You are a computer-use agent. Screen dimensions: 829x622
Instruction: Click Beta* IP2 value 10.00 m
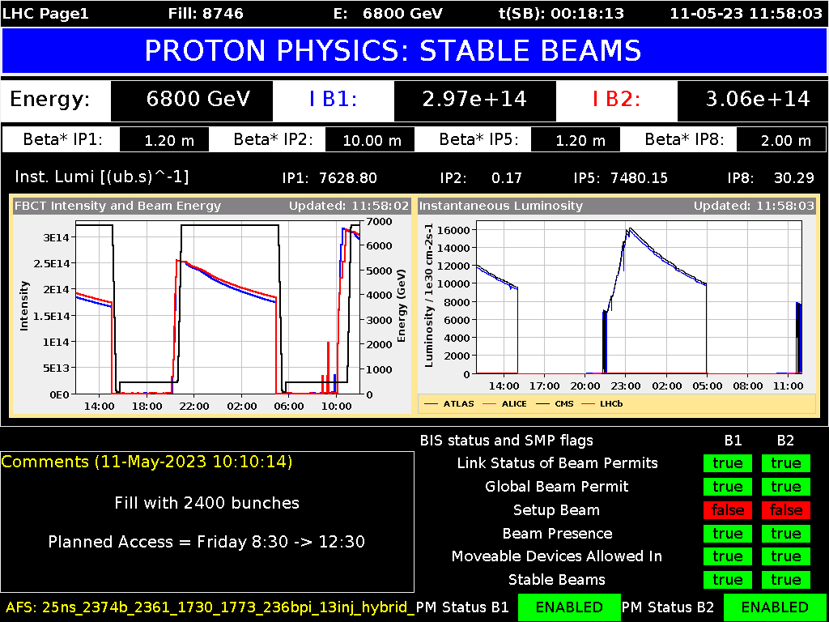370,140
